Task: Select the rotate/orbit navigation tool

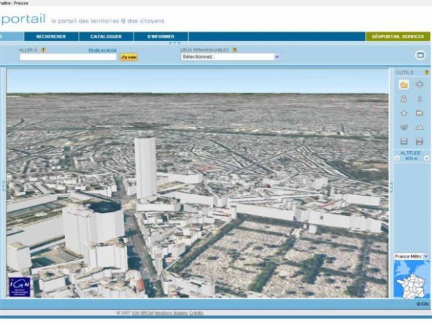Action: 419,84
